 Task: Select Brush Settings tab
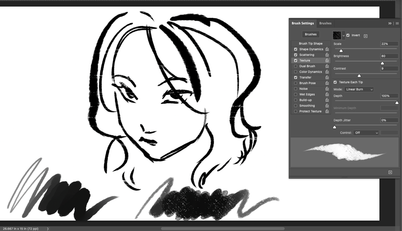point(303,23)
